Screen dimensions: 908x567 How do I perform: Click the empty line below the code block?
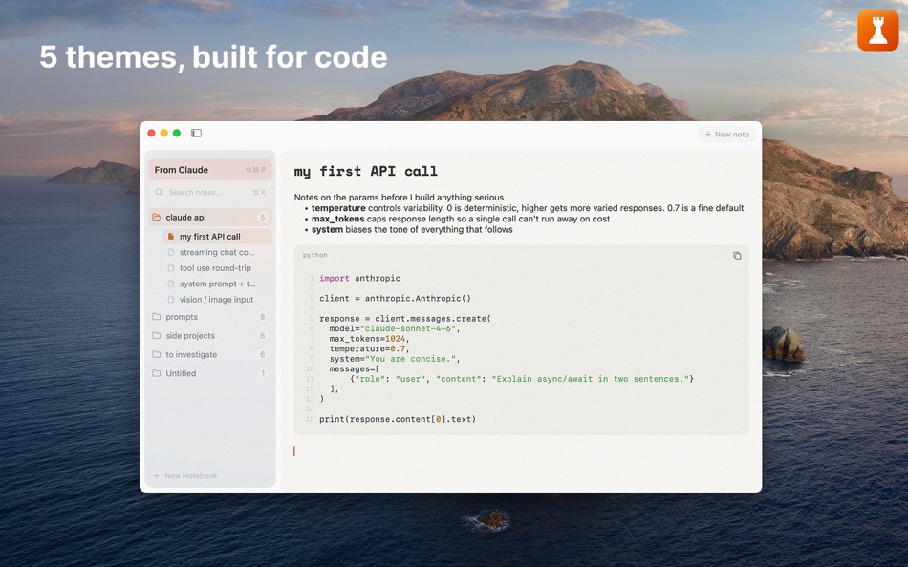coord(521,451)
